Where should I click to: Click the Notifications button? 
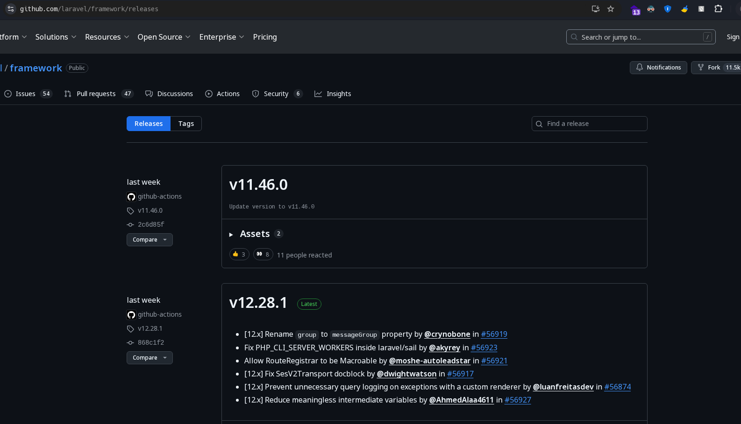[x=658, y=68]
